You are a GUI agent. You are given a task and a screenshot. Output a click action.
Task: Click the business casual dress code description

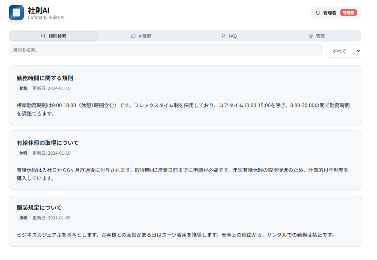point(176,235)
